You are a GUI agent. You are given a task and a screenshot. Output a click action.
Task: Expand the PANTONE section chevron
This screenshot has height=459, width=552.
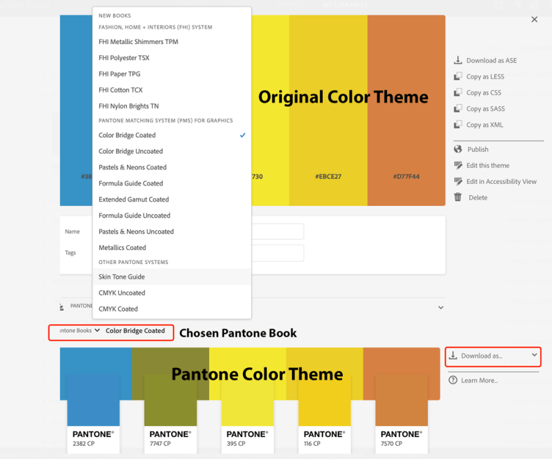(440, 306)
